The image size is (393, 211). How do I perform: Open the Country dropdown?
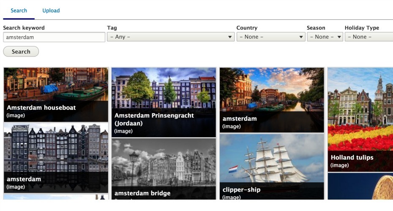[x=271, y=37]
